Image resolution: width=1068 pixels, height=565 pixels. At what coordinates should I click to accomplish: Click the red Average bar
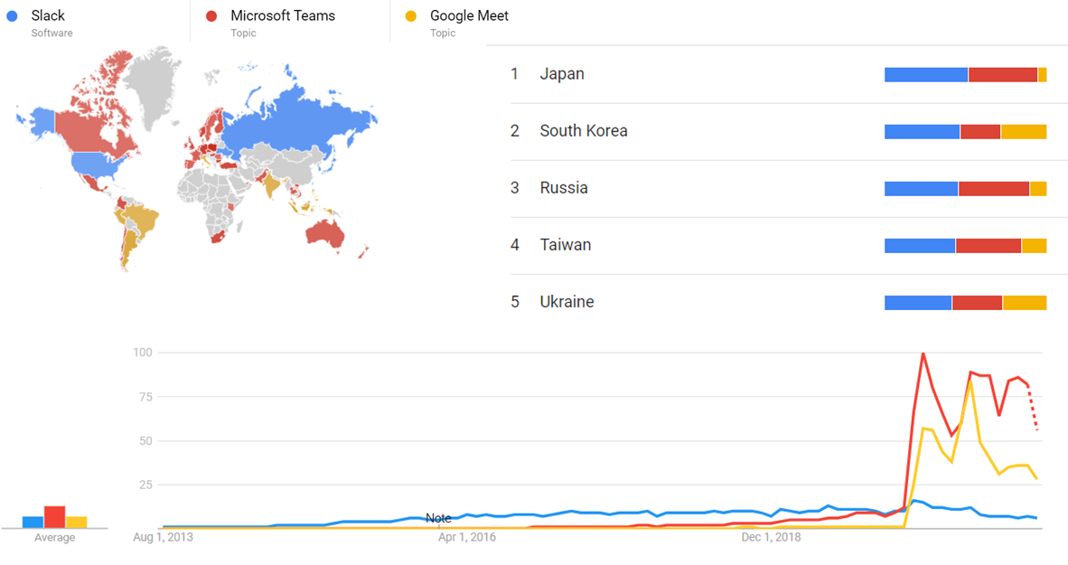[54, 517]
